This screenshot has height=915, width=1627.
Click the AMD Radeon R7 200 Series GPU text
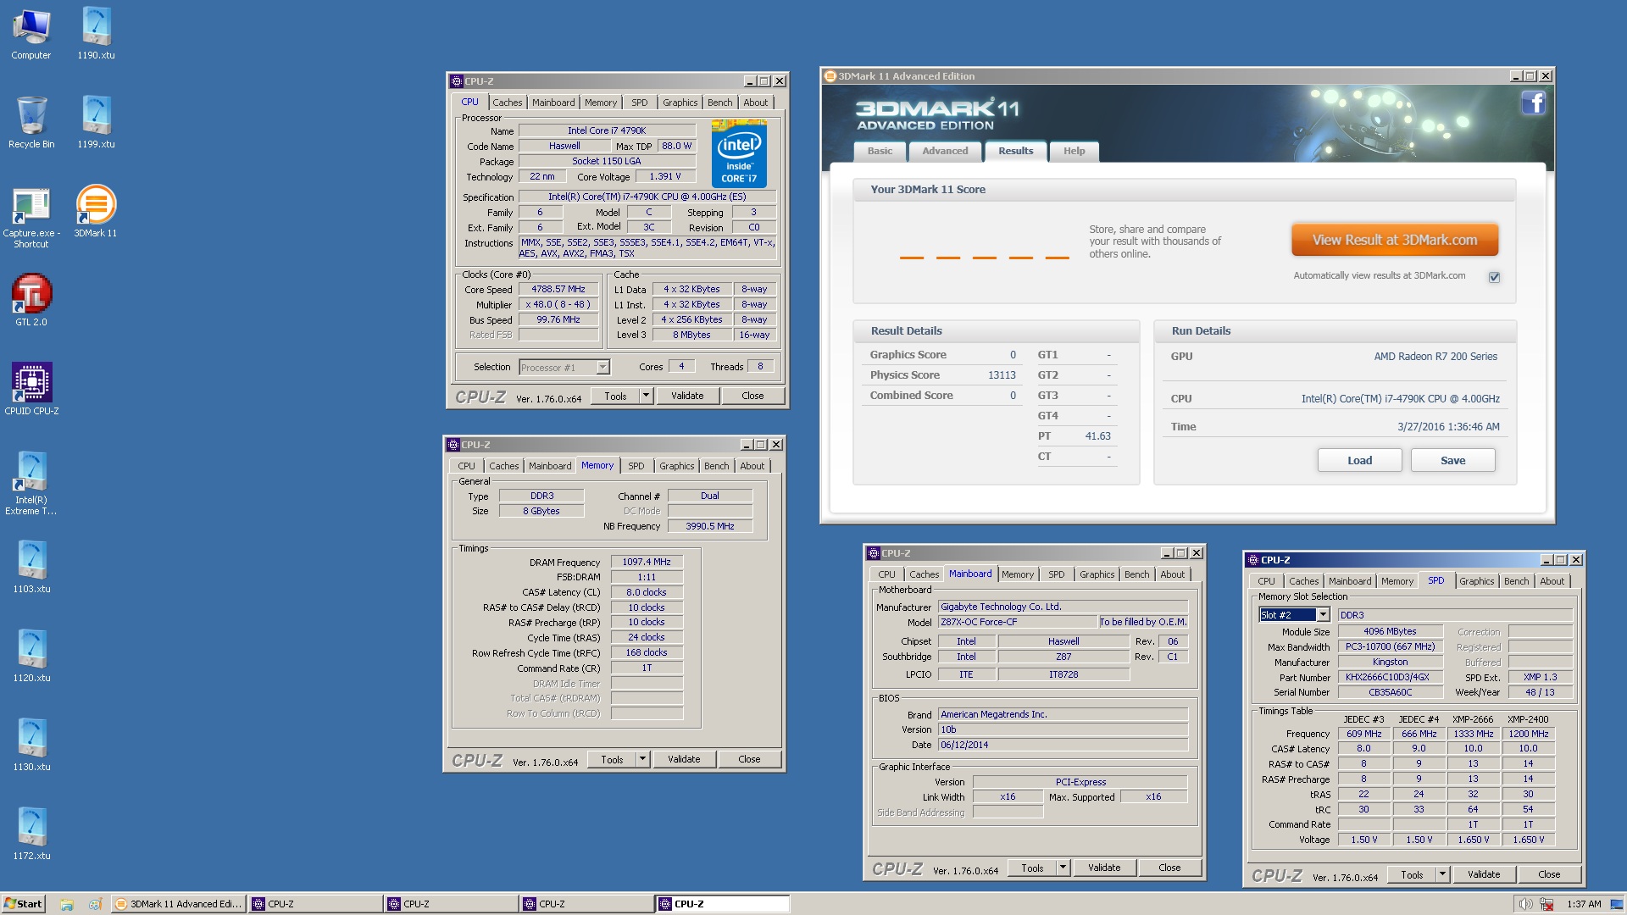[x=1435, y=357]
